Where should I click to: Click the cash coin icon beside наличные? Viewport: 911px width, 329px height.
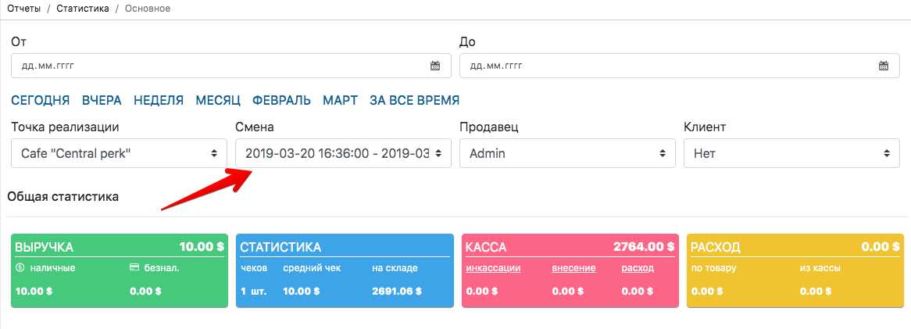20,268
